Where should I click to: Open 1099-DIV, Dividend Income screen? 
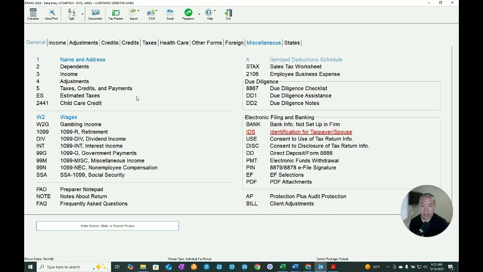click(93, 139)
